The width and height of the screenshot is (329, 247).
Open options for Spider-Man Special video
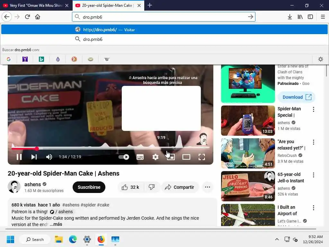pyautogui.click(x=314, y=109)
